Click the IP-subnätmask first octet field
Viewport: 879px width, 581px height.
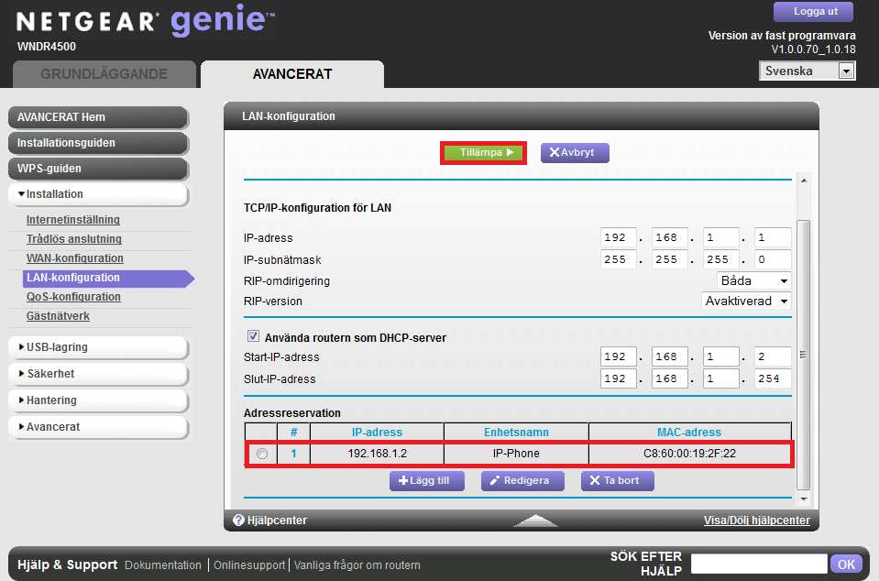[x=619, y=259]
